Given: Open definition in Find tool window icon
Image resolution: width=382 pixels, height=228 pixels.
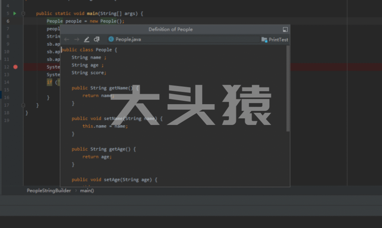Looking at the screenshot, I should tap(97, 39).
